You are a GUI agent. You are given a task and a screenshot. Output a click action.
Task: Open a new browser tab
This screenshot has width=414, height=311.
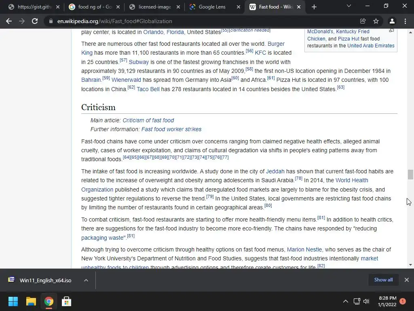click(x=314, y=7)
